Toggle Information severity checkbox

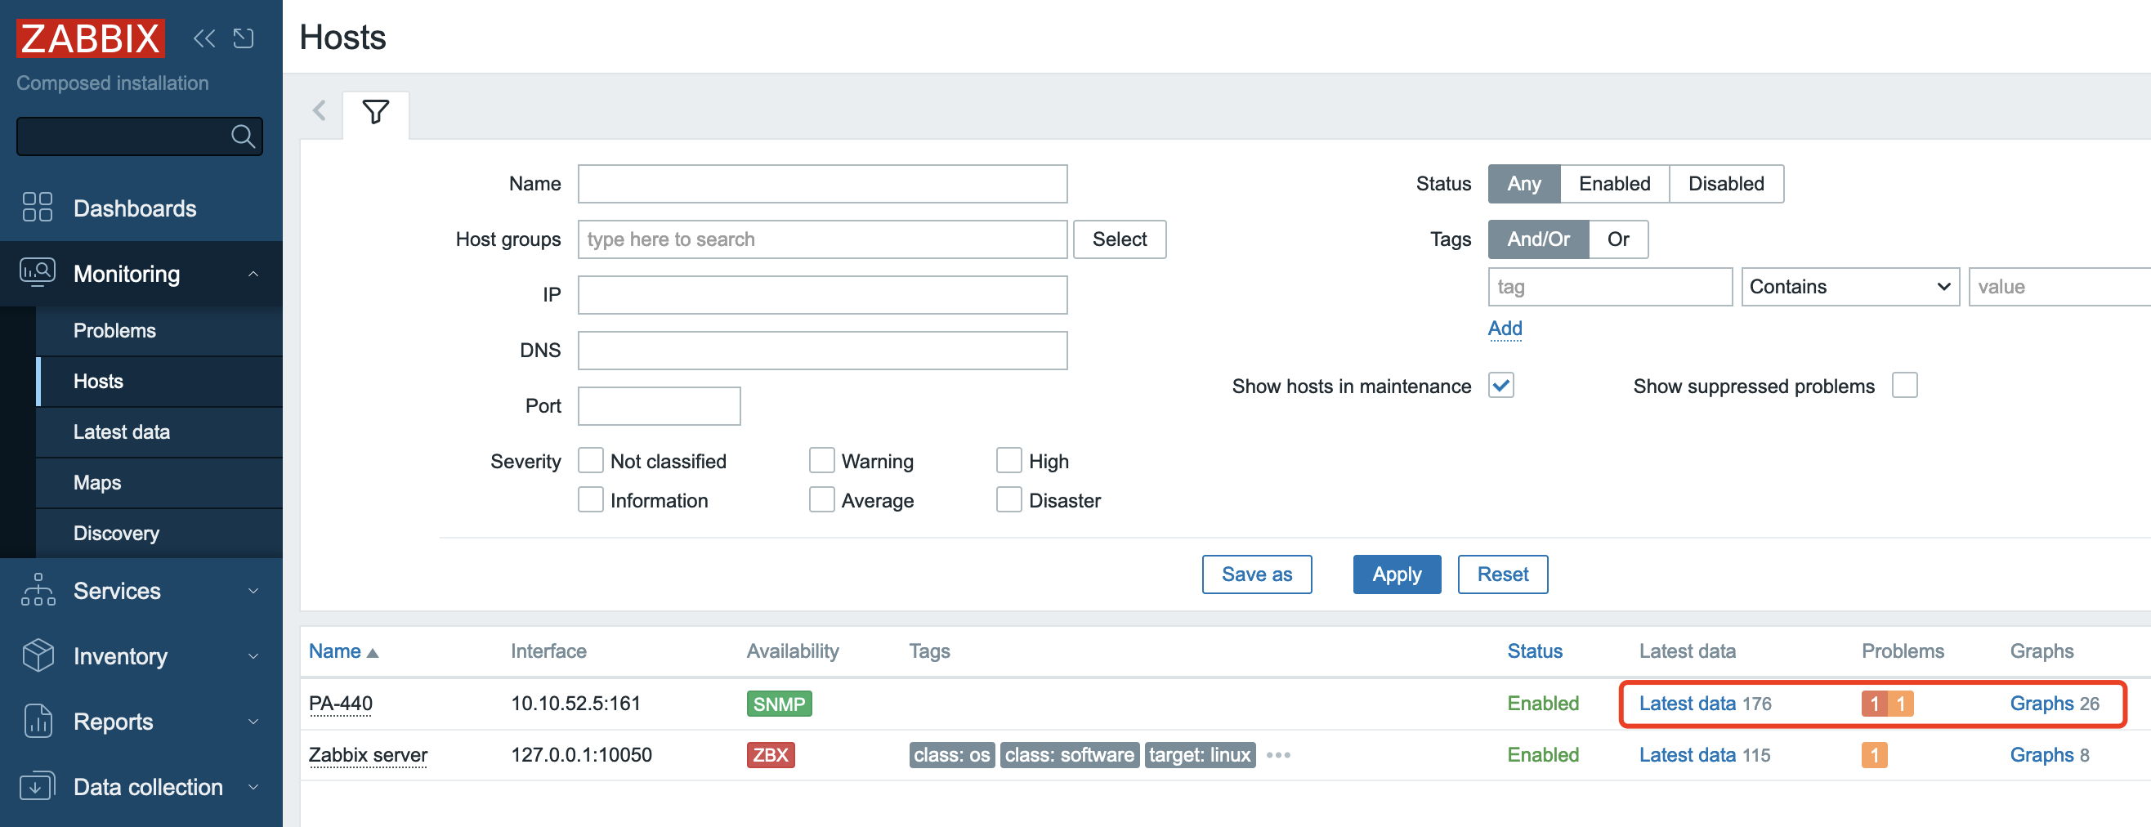[590, 499]
